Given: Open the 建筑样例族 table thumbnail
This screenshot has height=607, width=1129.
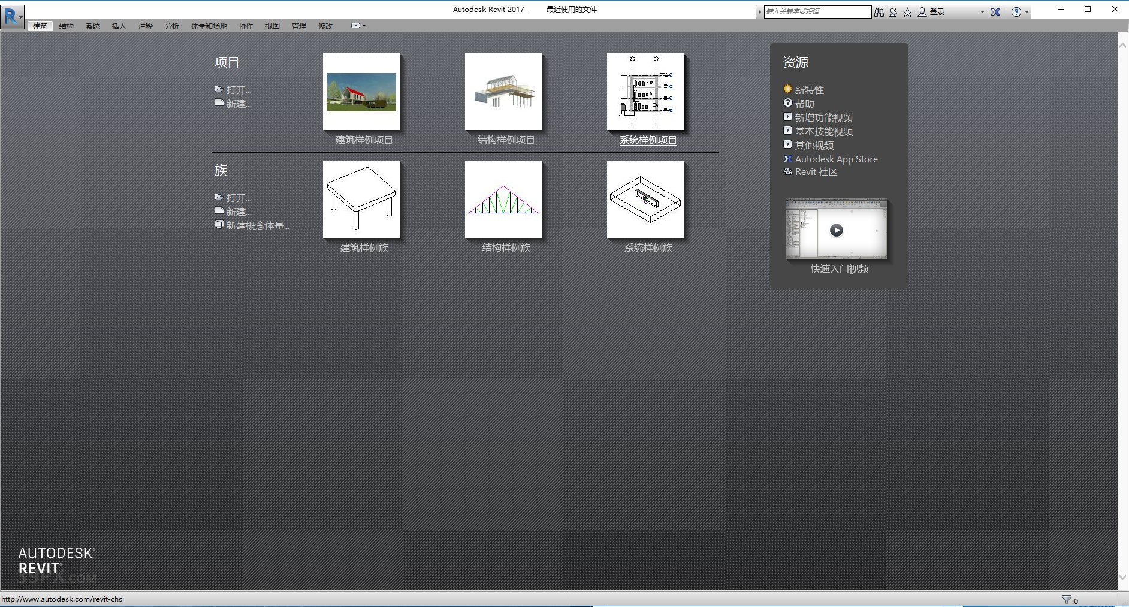Looking at the screenshot, I should tap(361, 200).
